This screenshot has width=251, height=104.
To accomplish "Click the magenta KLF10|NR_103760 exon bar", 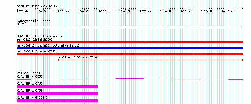I will point(57,87).
